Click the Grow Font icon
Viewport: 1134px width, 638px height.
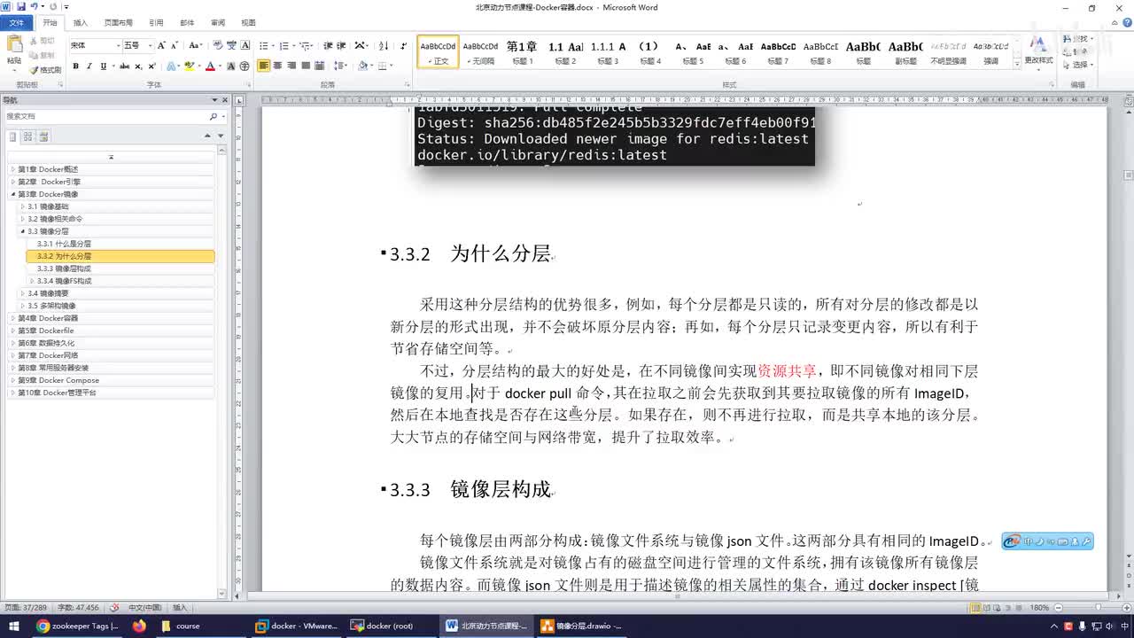point(161,45)
